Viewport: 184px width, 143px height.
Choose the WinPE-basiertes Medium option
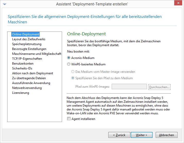(x=69, y=64)
